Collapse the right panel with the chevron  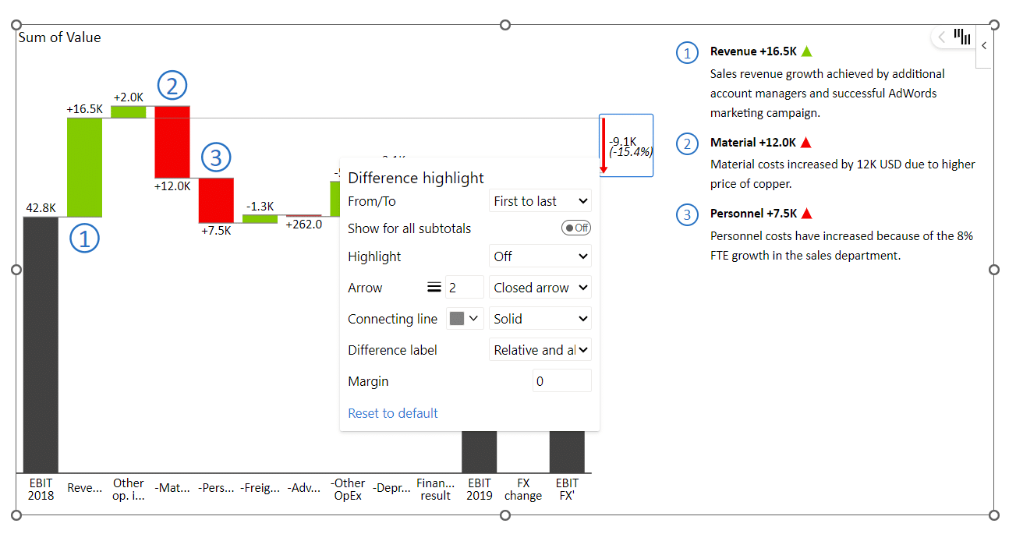(x=984, y=44)
